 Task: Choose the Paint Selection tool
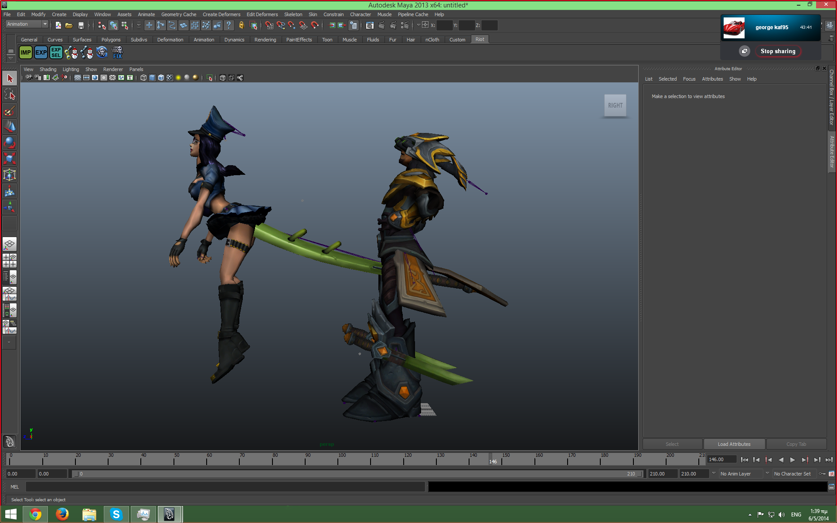[x=10, y=111]
